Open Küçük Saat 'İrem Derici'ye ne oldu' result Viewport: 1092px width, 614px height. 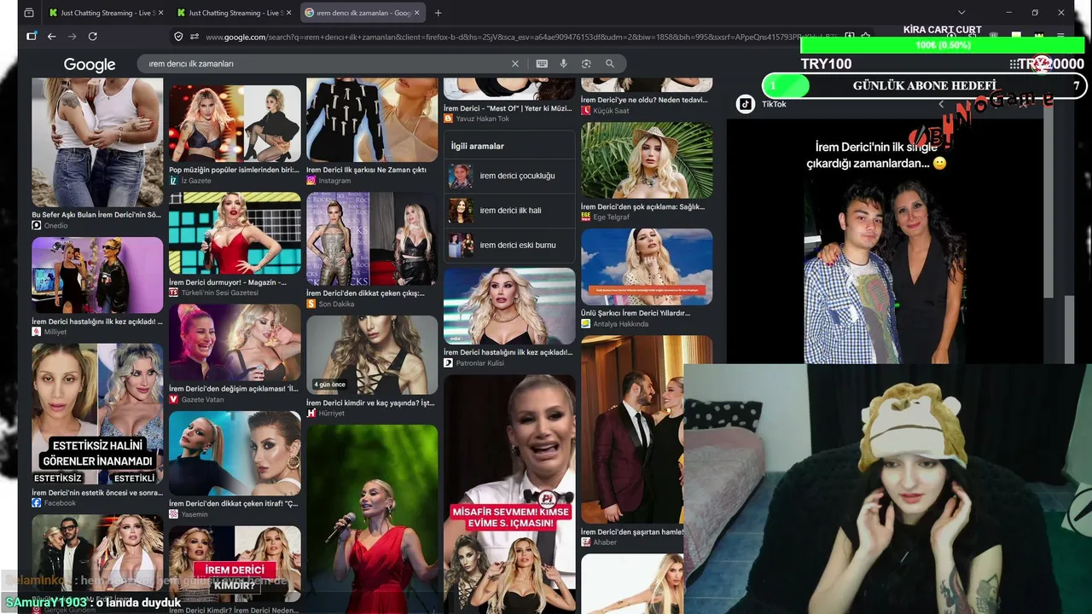click(x=644, y=100)
